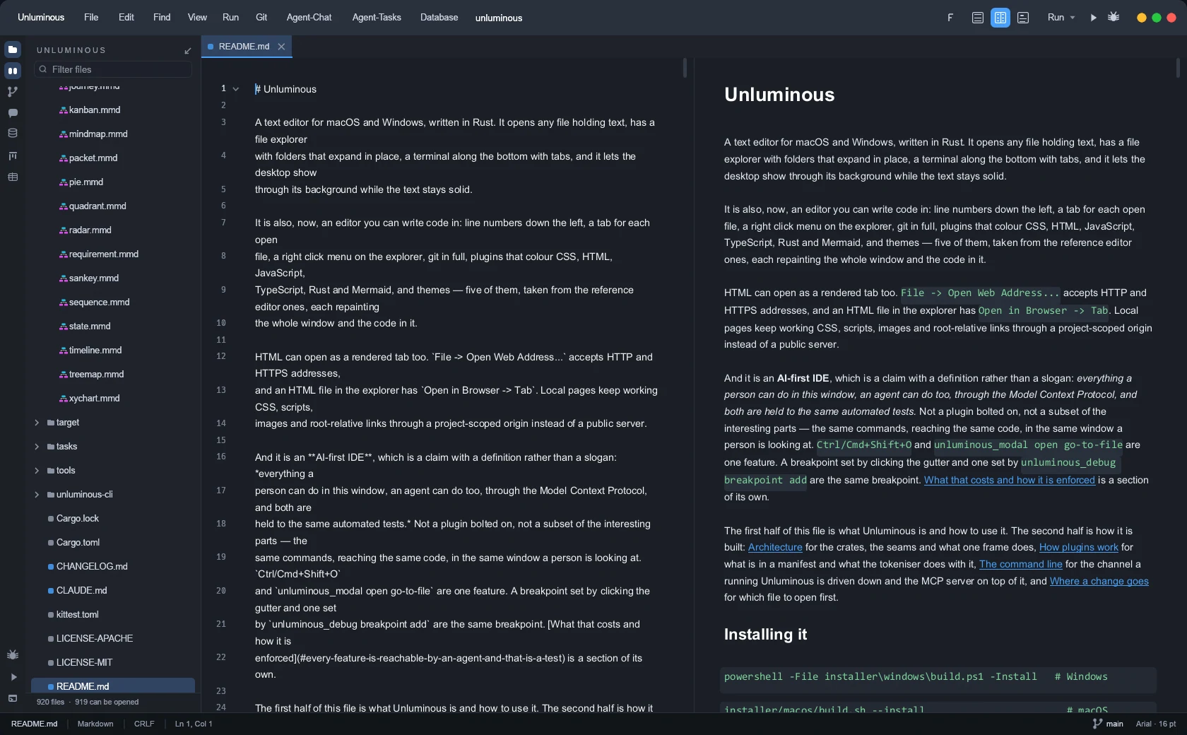The width and height of the screenshot is (1187, 735).
Task: Focus the Filter files input
Action: [x=113, y=69]
